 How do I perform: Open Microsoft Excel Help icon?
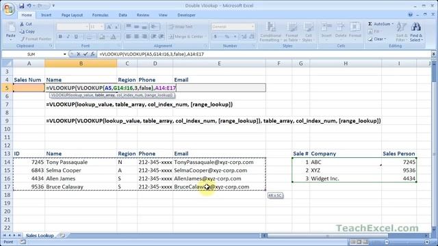(x=410, y=15)
